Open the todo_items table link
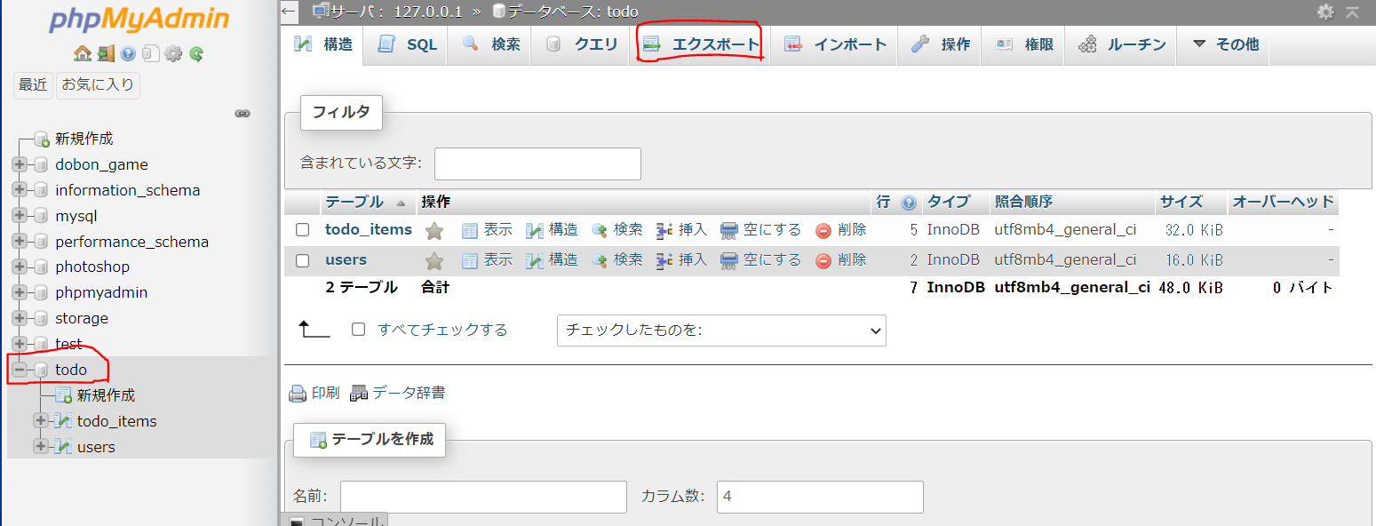The image size is (1376, 526). pyautogui.click(x=368, y=229)
